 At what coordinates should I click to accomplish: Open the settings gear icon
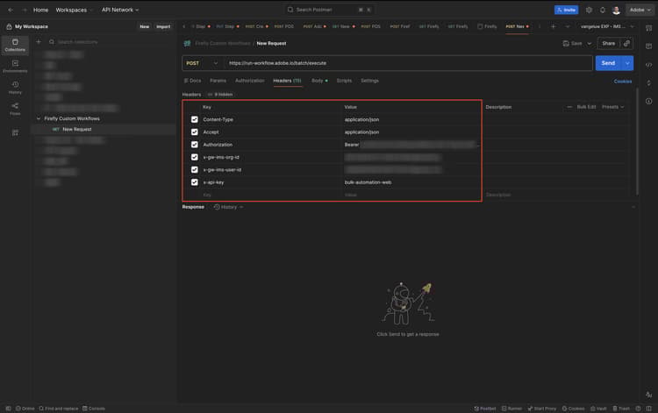tap(589, 10)
